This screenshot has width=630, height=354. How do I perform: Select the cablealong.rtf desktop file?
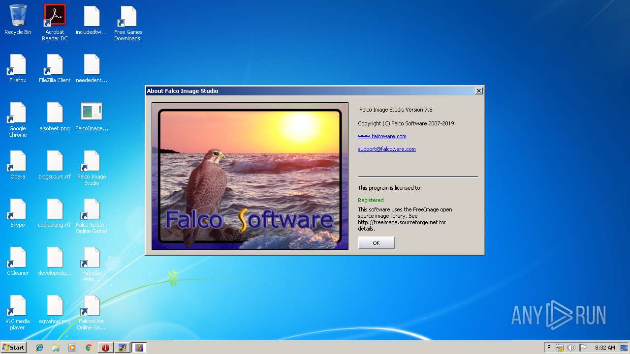point(55,213)
